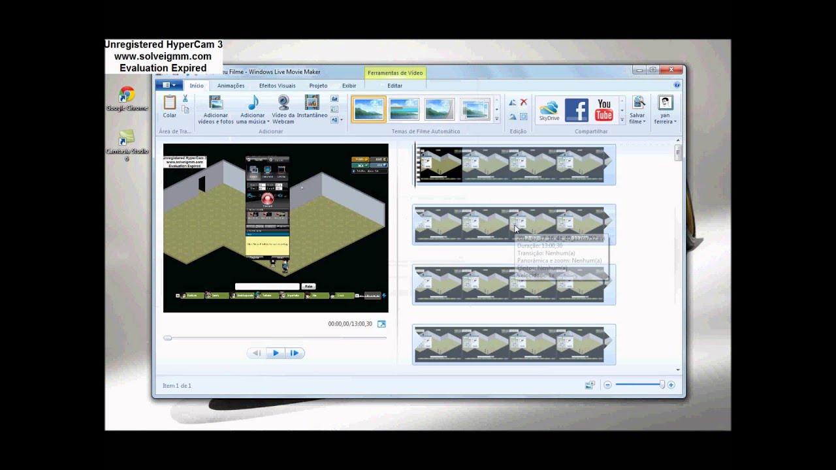Click the storyboard vertical scrollbar

pos(678,153)
